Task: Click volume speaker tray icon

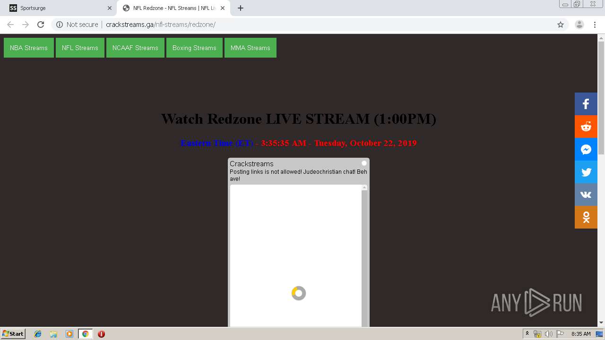Action: (x=549, y=334)
